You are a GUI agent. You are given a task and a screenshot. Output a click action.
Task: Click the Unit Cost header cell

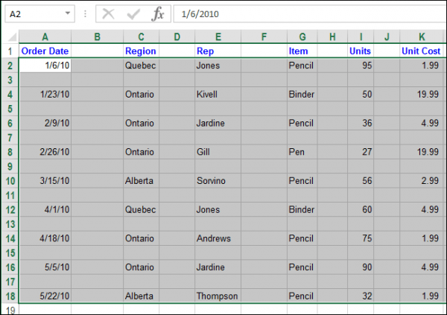click(x=422, y=51)
